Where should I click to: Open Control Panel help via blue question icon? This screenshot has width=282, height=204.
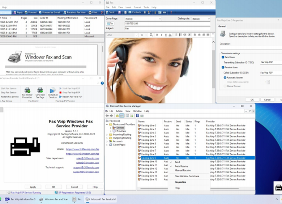(x=102, y=83)
